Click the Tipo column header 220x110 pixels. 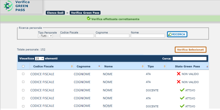pos(155,66)
